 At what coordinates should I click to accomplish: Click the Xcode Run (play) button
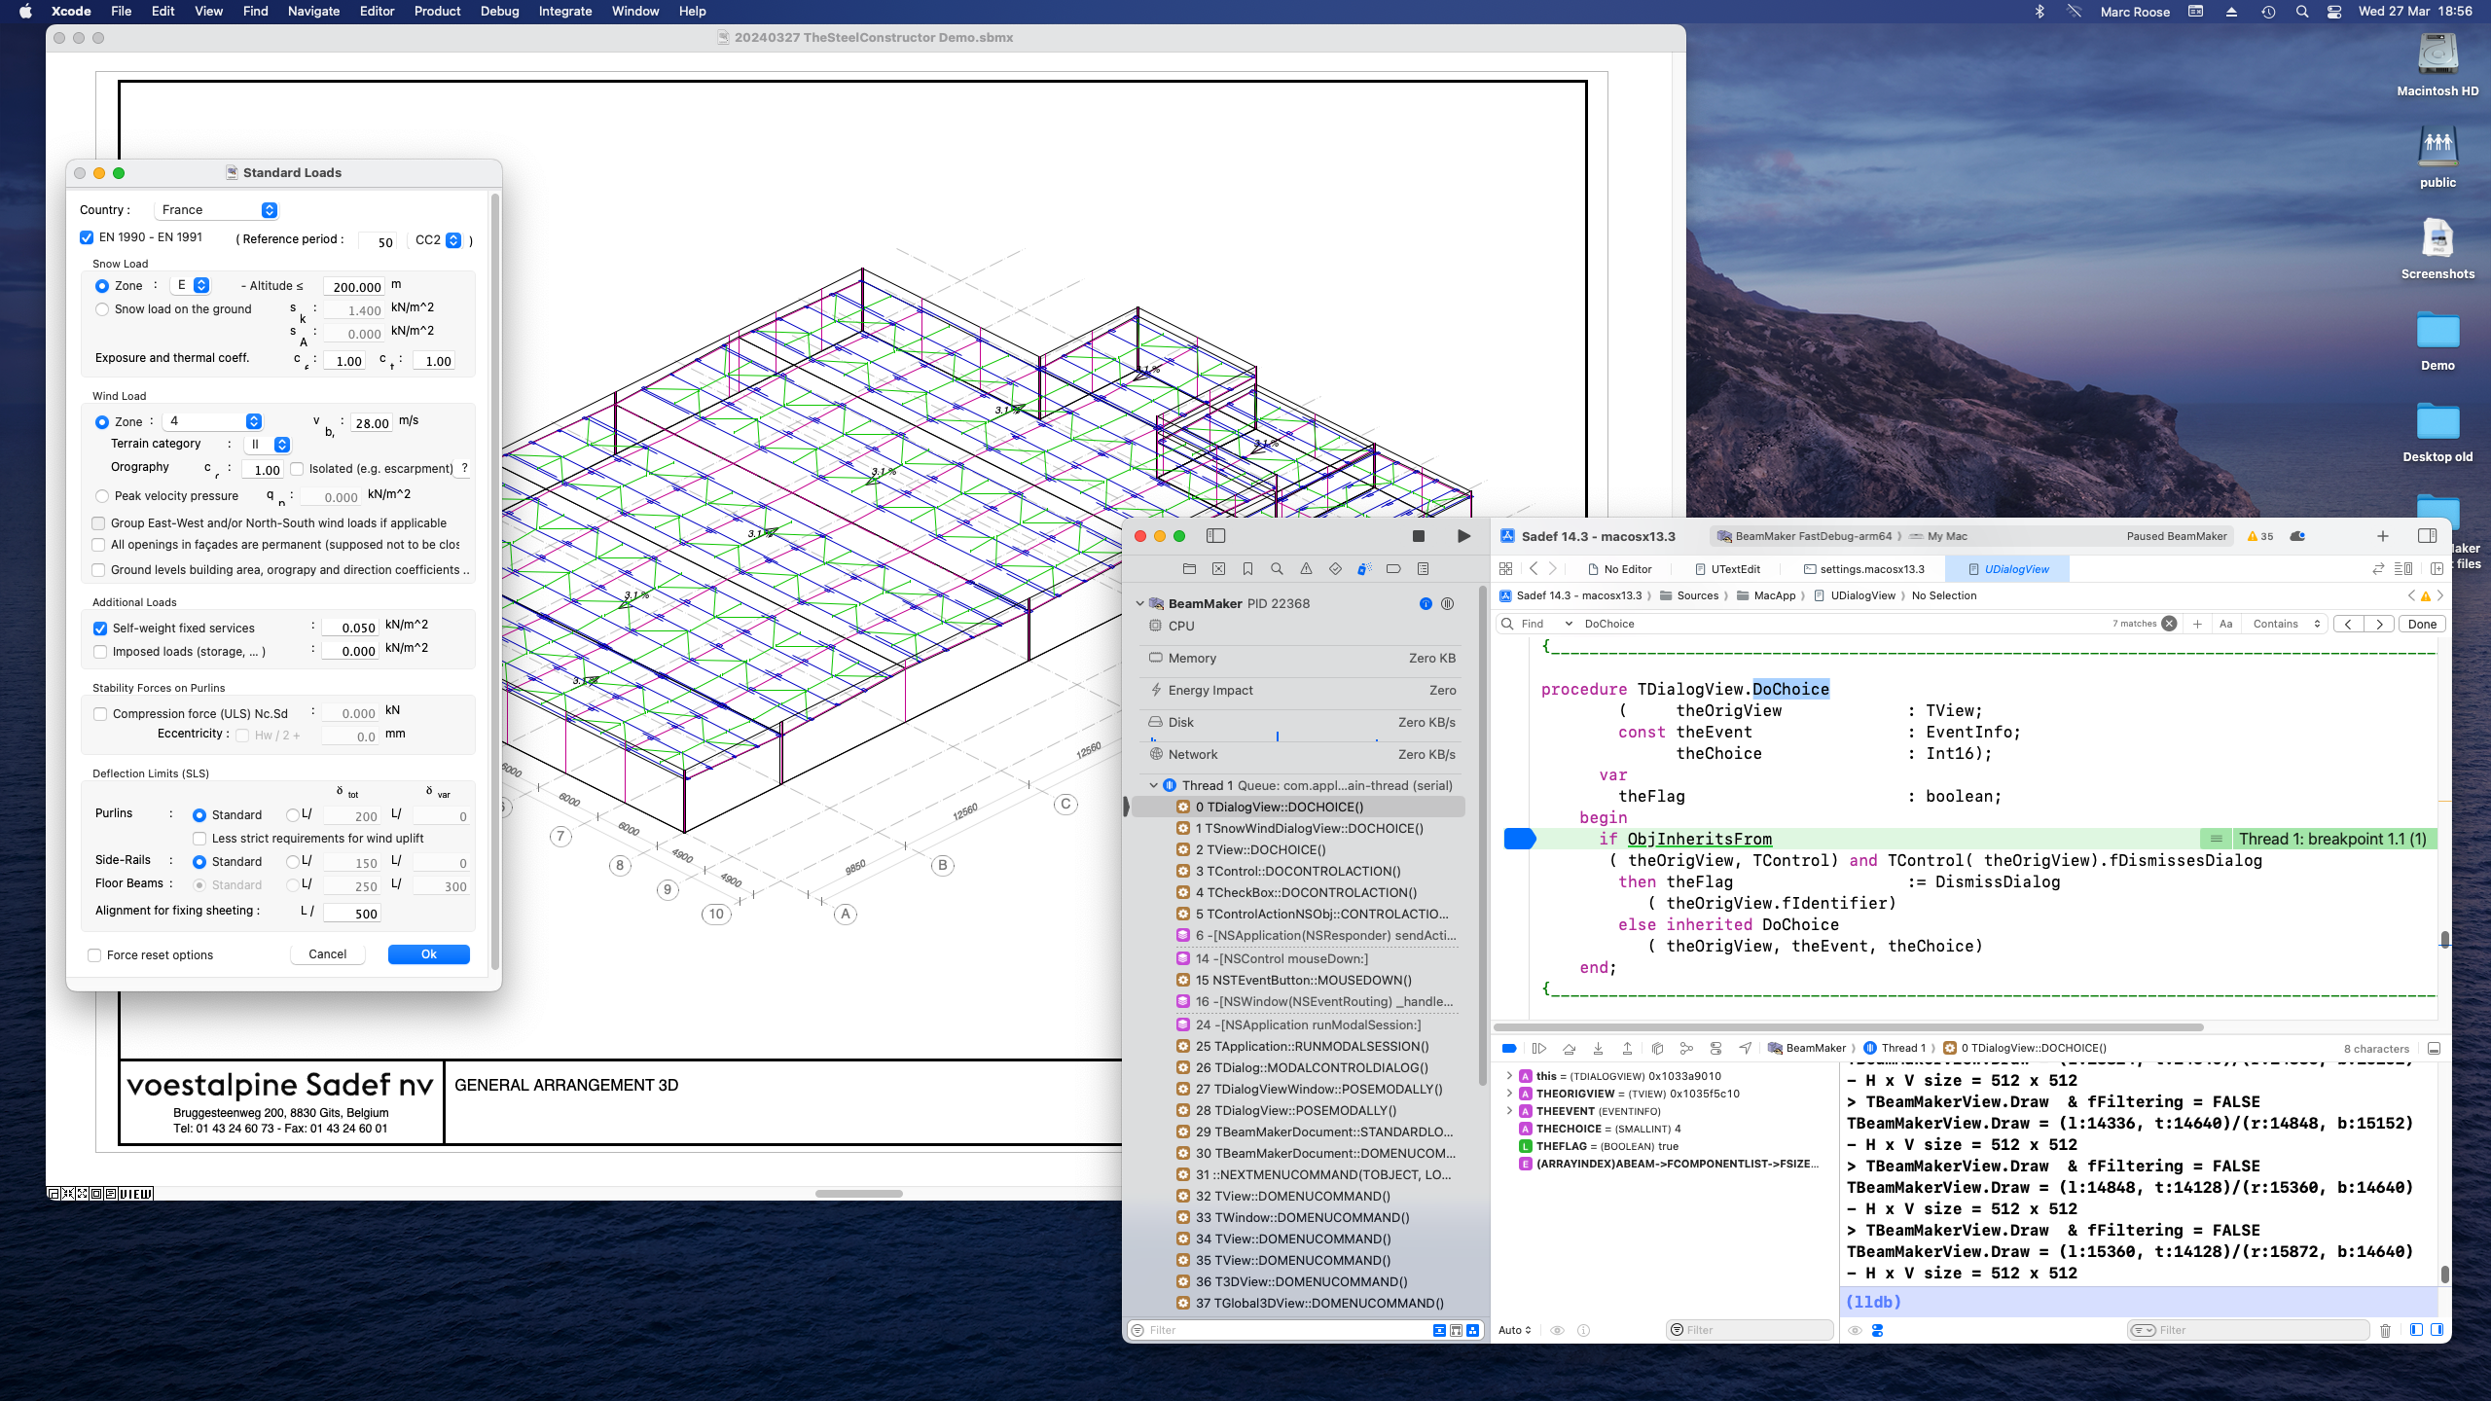click(x=1463, y=536)
